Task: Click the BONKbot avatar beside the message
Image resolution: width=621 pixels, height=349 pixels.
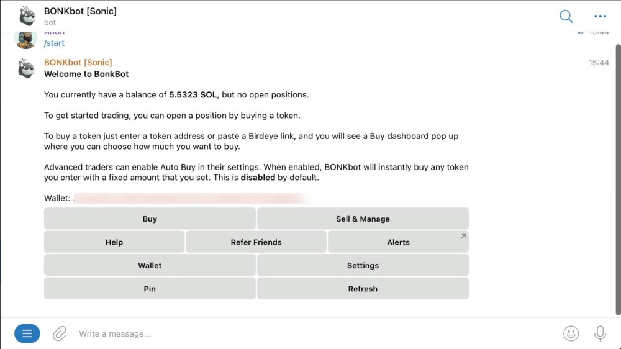Action: pyautogui.click(x=26, y=68)
